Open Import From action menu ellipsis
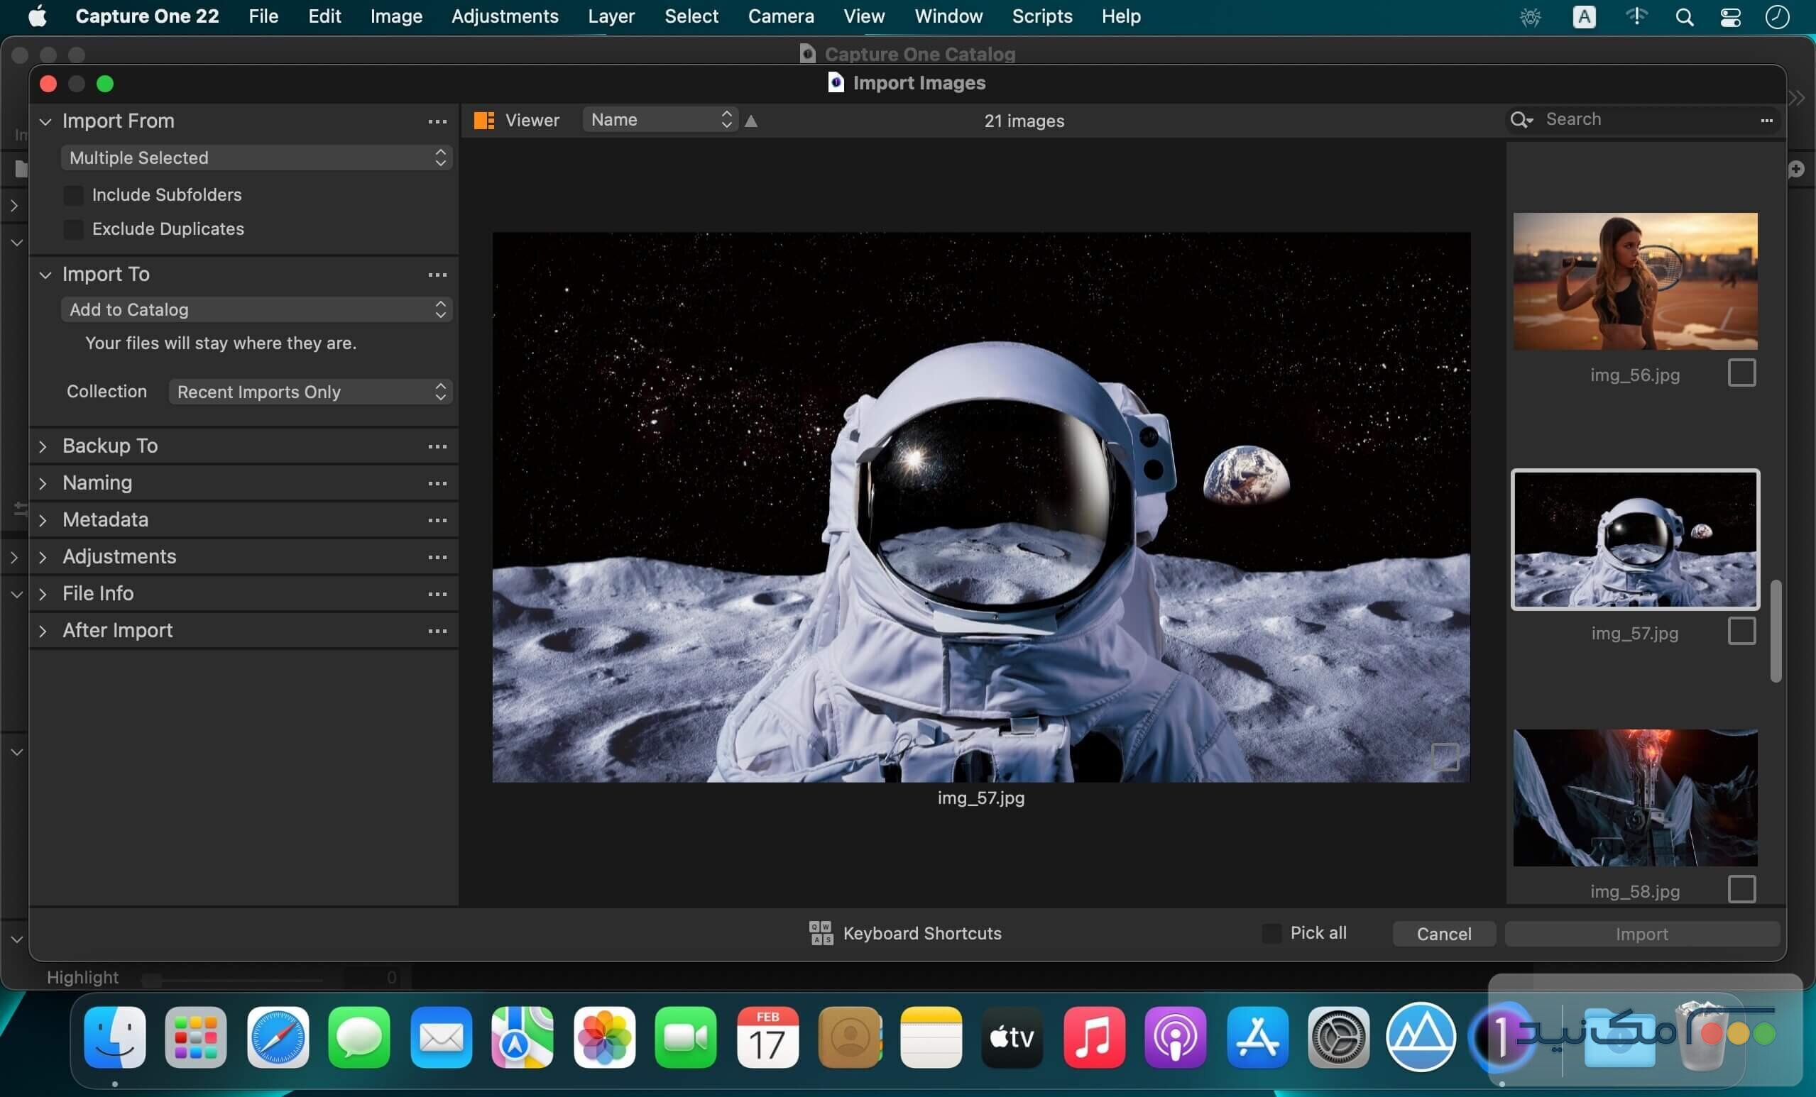The image size is (1816, 1097). pos(438,121)
